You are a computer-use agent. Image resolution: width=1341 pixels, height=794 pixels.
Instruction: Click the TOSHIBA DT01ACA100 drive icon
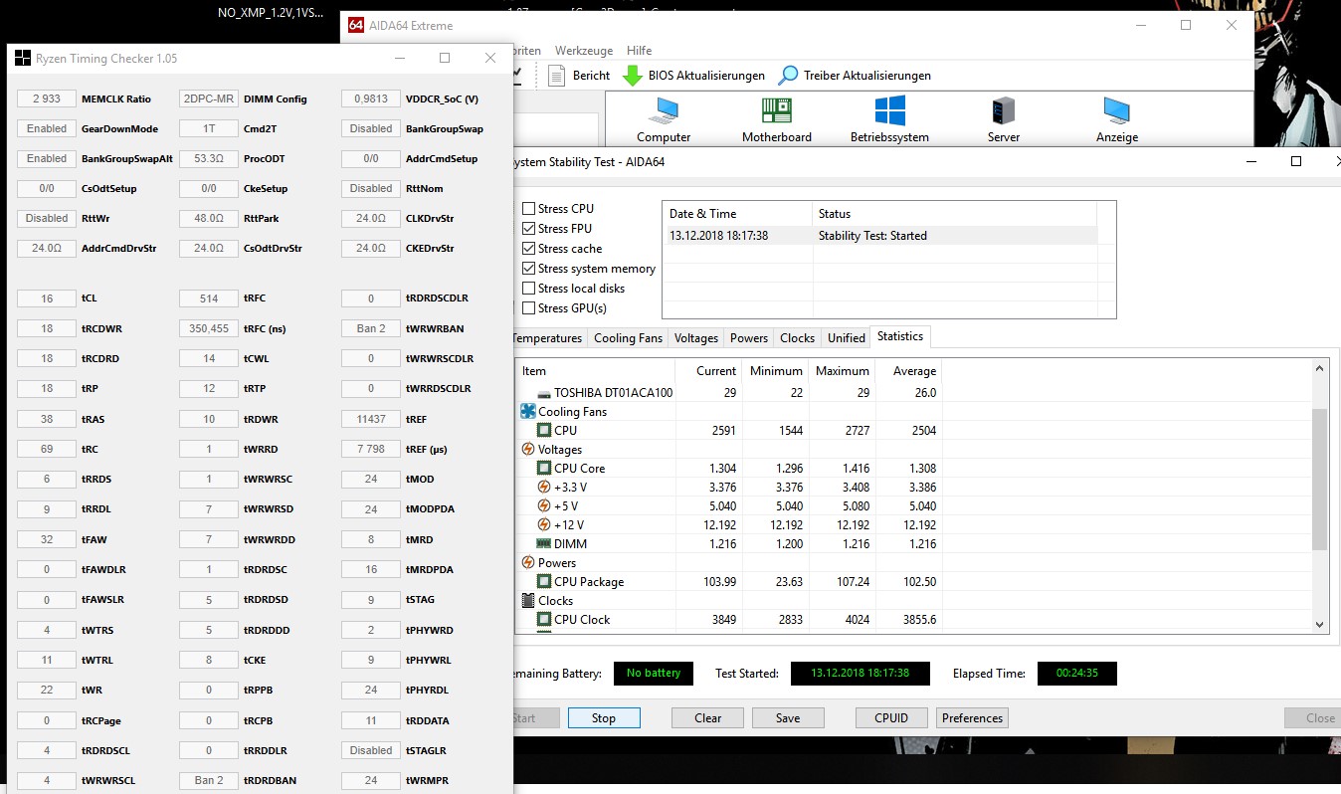pos(544,393)
